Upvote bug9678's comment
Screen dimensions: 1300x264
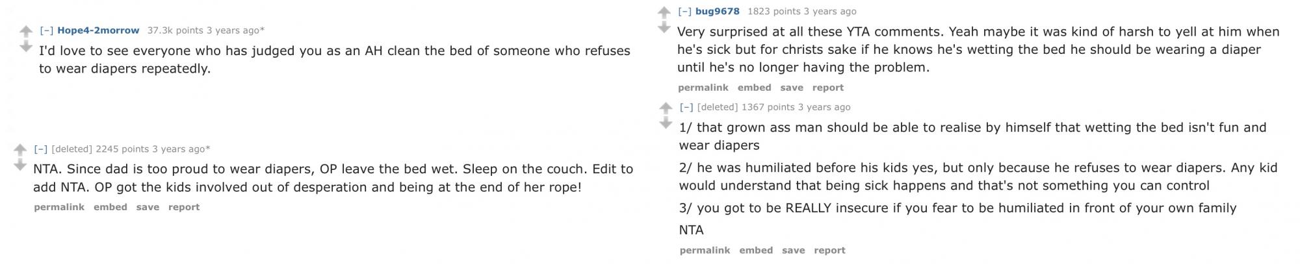[x=664, y=12]
